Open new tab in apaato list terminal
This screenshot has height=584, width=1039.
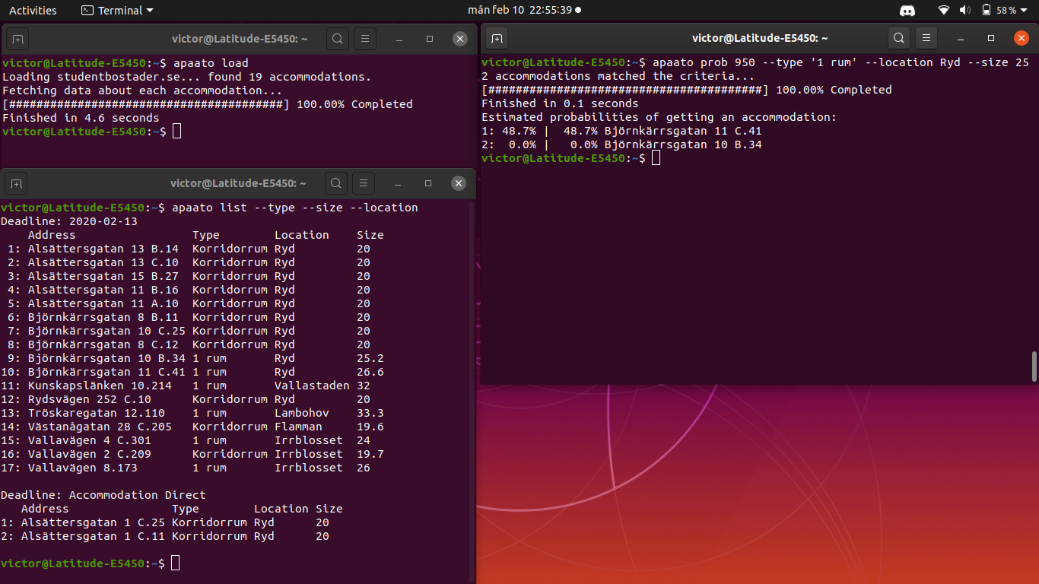pos(17,183)
